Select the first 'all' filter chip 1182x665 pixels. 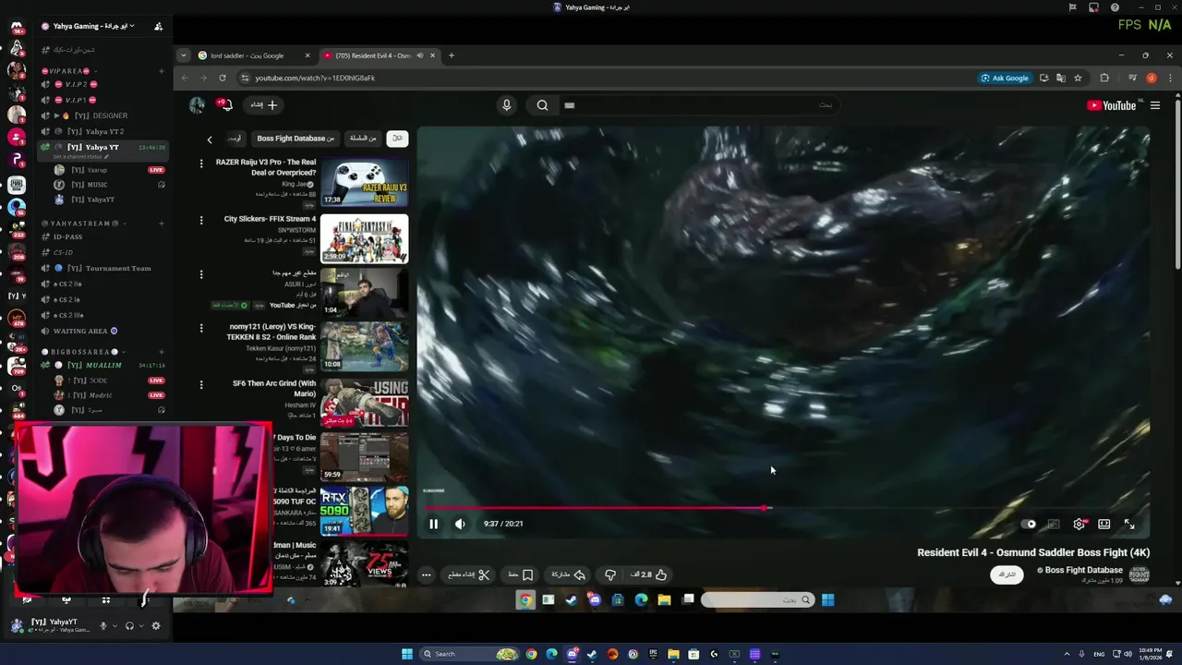pyautogui.click(x=397, y=139)
